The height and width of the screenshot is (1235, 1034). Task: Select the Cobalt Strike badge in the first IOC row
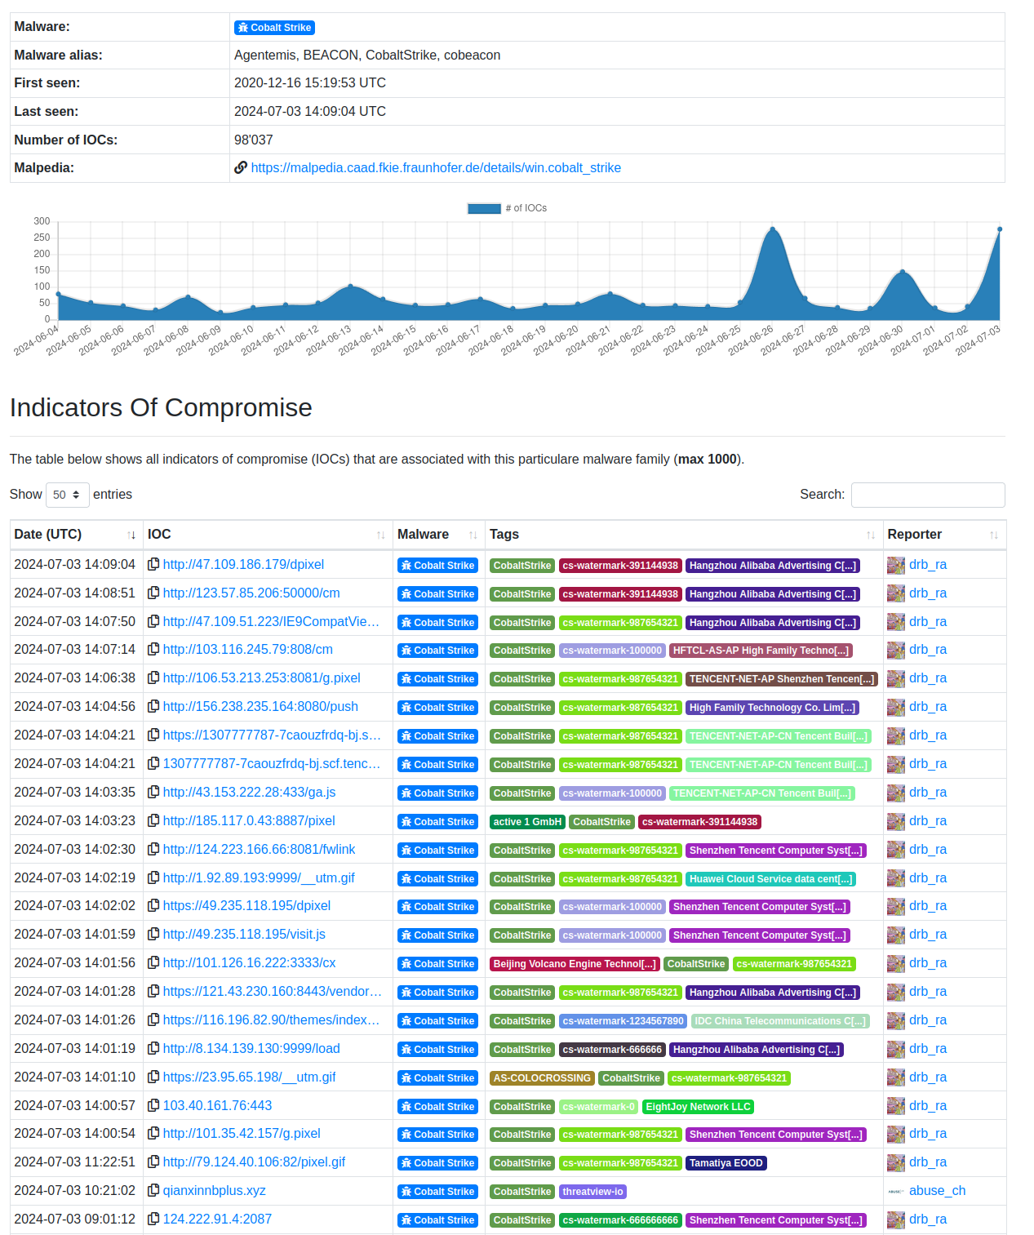point(437,565)
